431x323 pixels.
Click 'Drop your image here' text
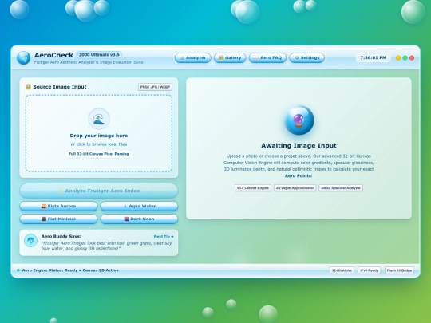tap(99, 136)
